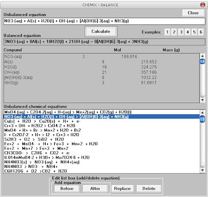Select the C6H12O6 + O2 equation

[101, 171]
